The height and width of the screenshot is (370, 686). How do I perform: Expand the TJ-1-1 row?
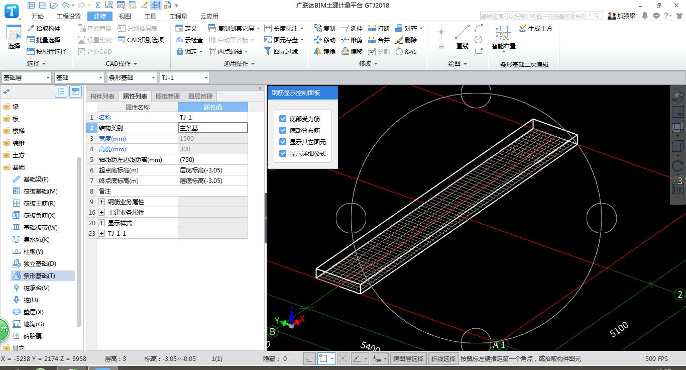point(101,234)
